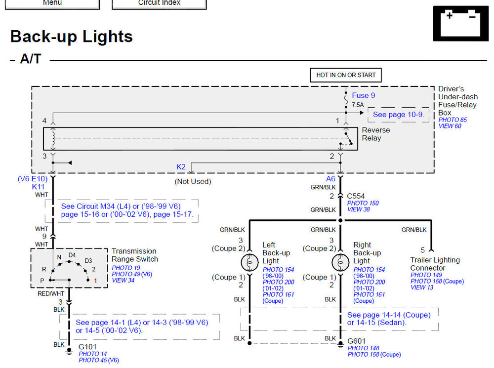Image resolution: width=494 pixels, height=368 pixels.
Task: Open the Circuit Index button
Action: click(159, 3)
